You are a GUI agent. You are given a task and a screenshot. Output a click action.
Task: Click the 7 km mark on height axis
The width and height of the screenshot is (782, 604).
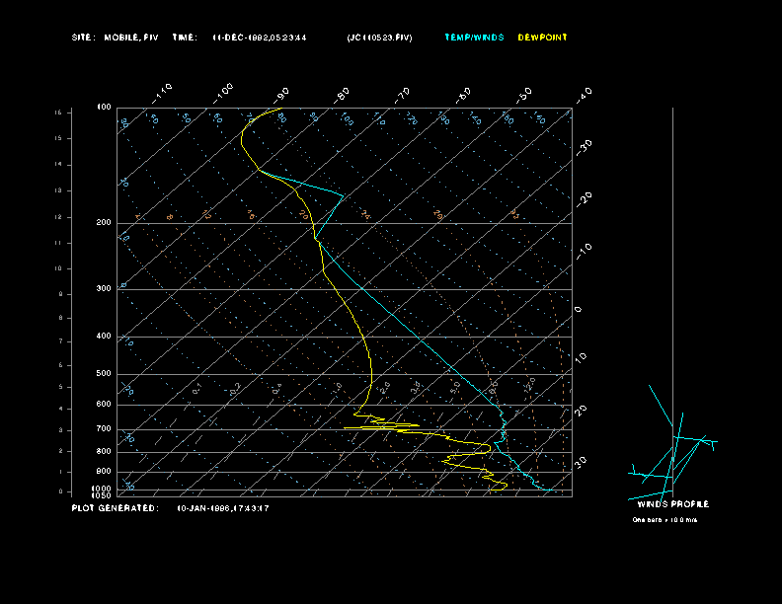(61, 341)
